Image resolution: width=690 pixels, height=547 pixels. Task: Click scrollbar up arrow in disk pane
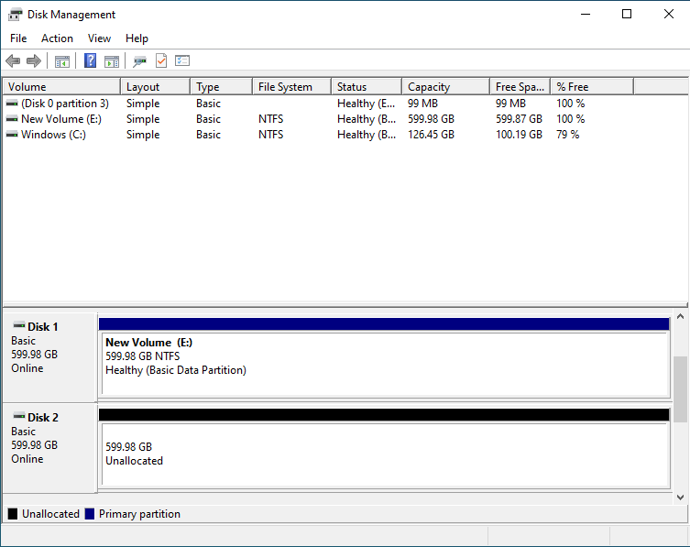click(x=680, y=316)
